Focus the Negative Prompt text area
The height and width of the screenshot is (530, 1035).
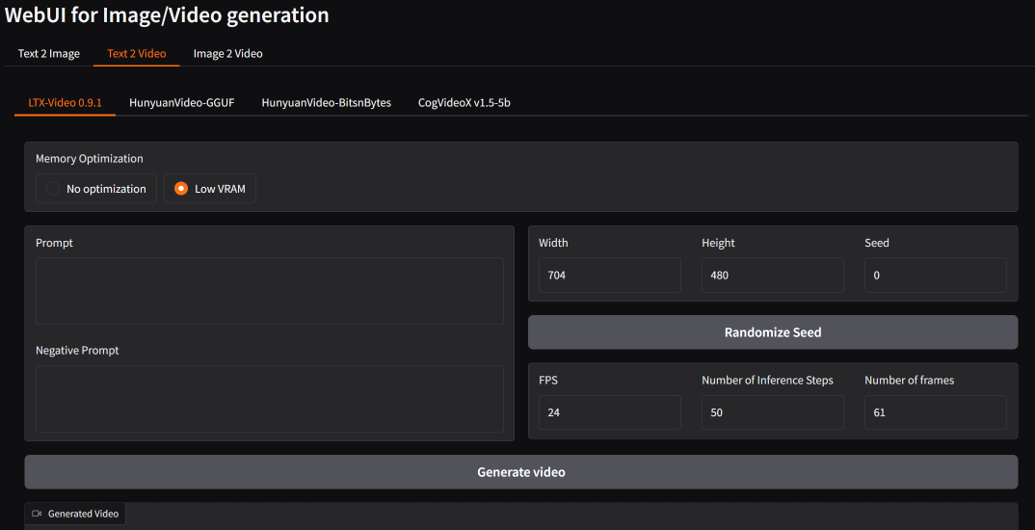pos(269,399)
